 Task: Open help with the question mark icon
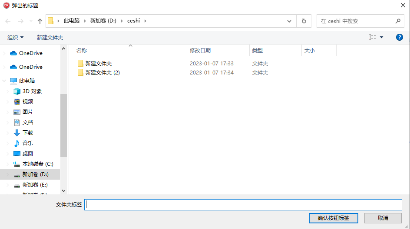[x=399, y=37]
